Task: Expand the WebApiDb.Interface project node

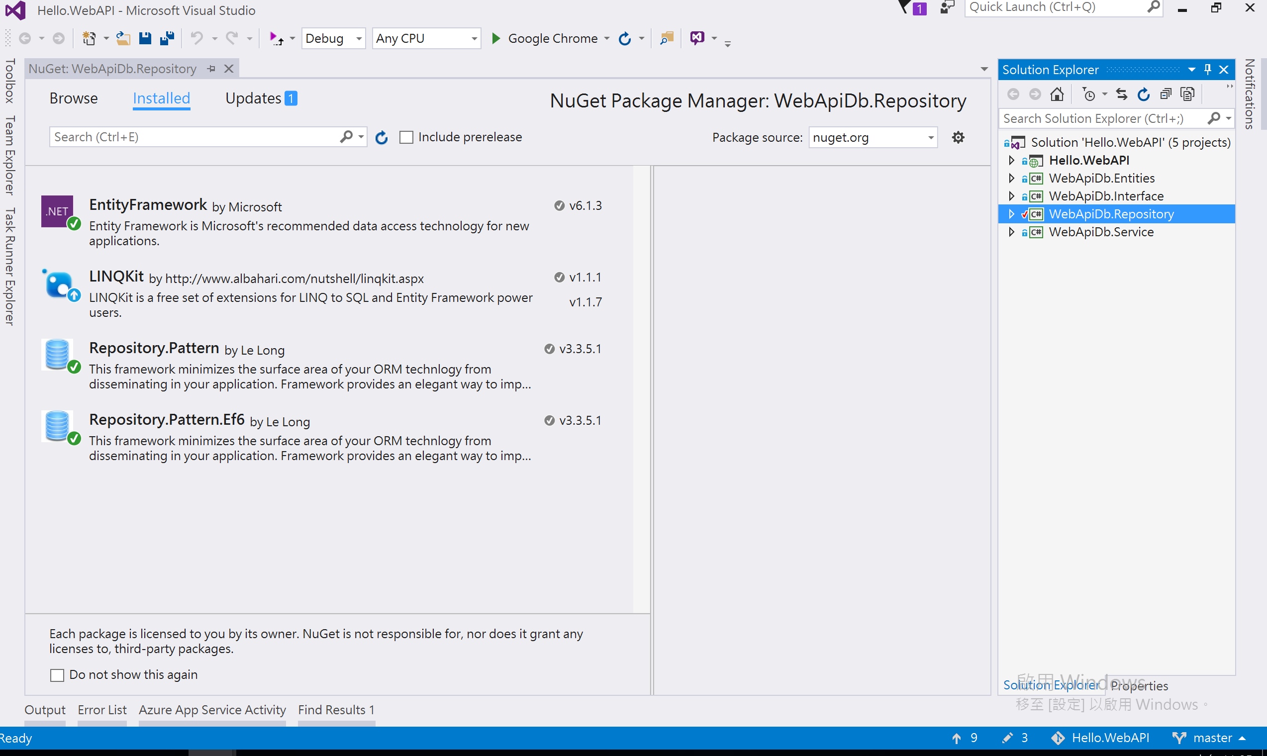Action: tap(1011, 195)
